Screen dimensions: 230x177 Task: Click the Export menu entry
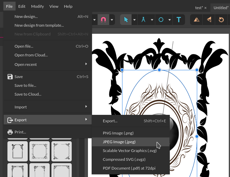click(48, 120)
